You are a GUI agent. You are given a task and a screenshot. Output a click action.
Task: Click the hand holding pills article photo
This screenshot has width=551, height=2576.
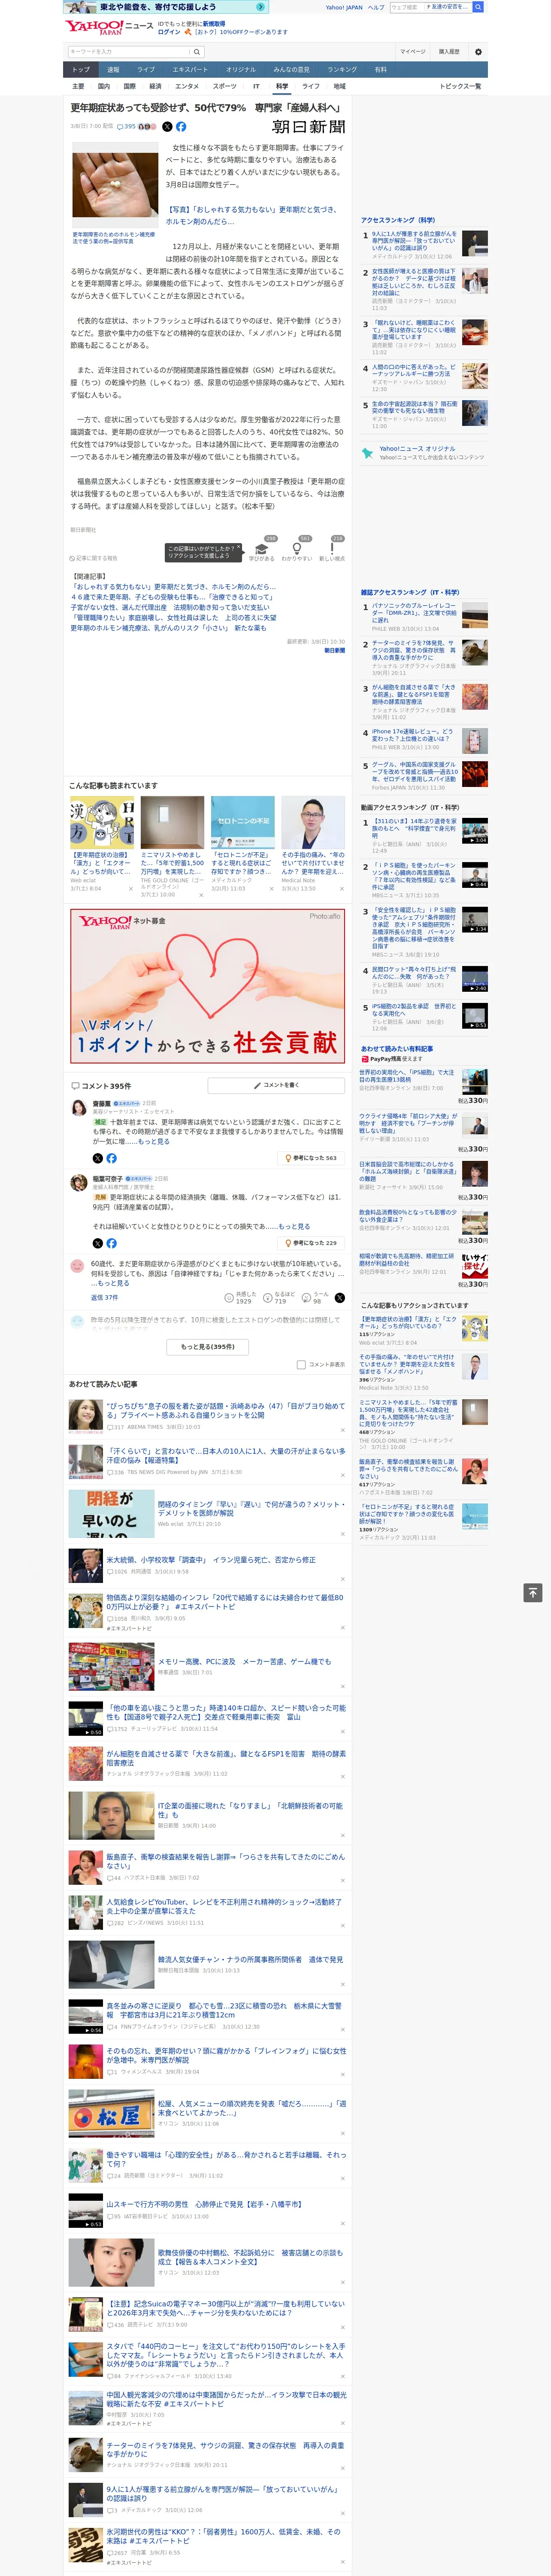[x=115, y=185]
